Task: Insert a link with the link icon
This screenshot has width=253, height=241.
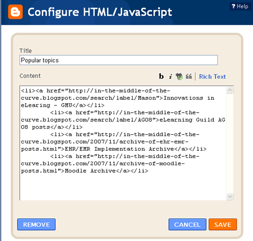Action: pos(179,77)
